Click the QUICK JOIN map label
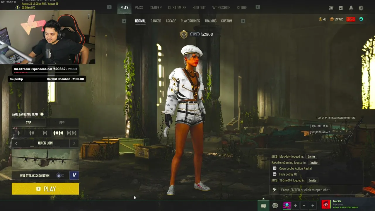The width and height of the screenshot is (375, 211). pos(45,143)
